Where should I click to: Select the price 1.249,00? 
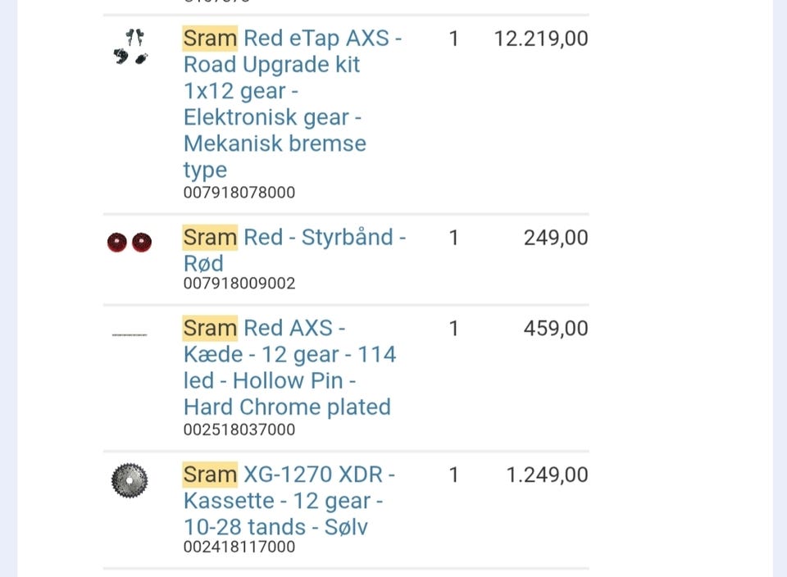(x=547, y=475)
